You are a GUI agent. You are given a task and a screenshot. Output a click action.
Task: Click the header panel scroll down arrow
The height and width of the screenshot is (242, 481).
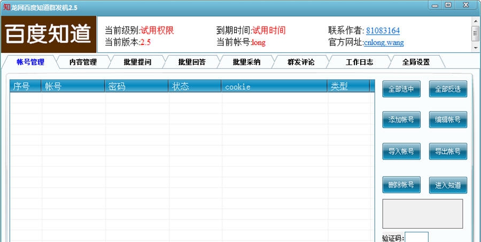point(476,48)
